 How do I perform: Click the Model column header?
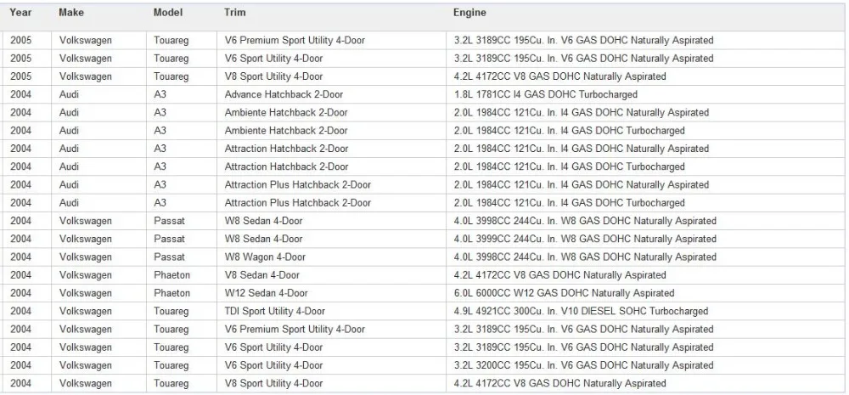click(x=168, y=13)
